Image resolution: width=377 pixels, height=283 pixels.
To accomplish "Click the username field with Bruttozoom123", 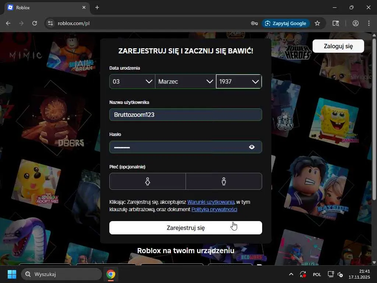I will (186, 115).
